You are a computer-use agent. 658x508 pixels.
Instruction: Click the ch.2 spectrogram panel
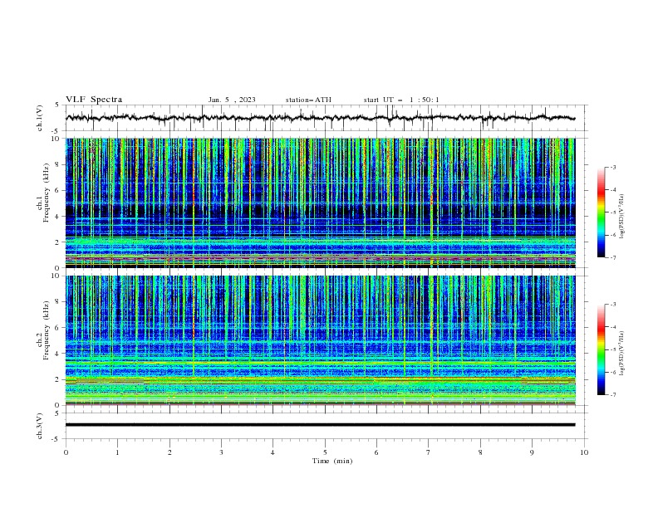coord(320,340)
